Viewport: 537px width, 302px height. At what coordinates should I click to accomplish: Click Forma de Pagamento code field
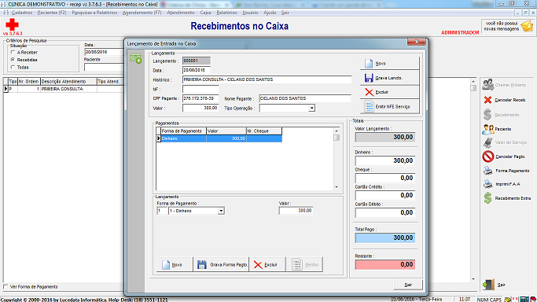click(x=162, y=211)
